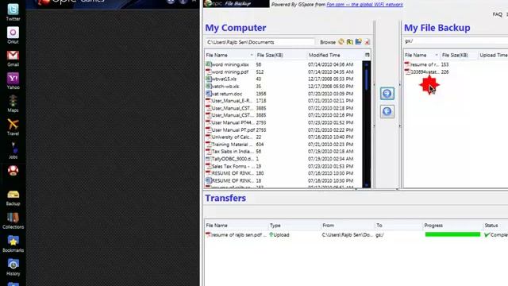This screenshot has height=286, width=508.
Task: Click the My Computer list scrollbar thumb
Action: click(367, 79)
